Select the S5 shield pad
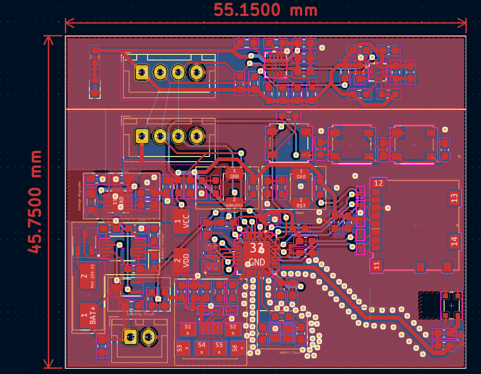Screen dimensions: 481x374 (x=219, y=348)
